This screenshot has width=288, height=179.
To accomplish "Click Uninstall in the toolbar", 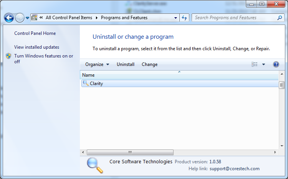I will [x=126, y=64].
